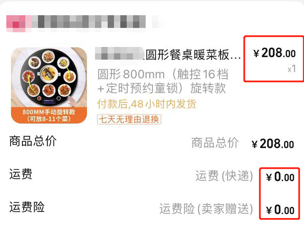Screen dimensions: 304x228
Task: Select the 七天无理由退换 badge
Action: (x=129, y=119)
